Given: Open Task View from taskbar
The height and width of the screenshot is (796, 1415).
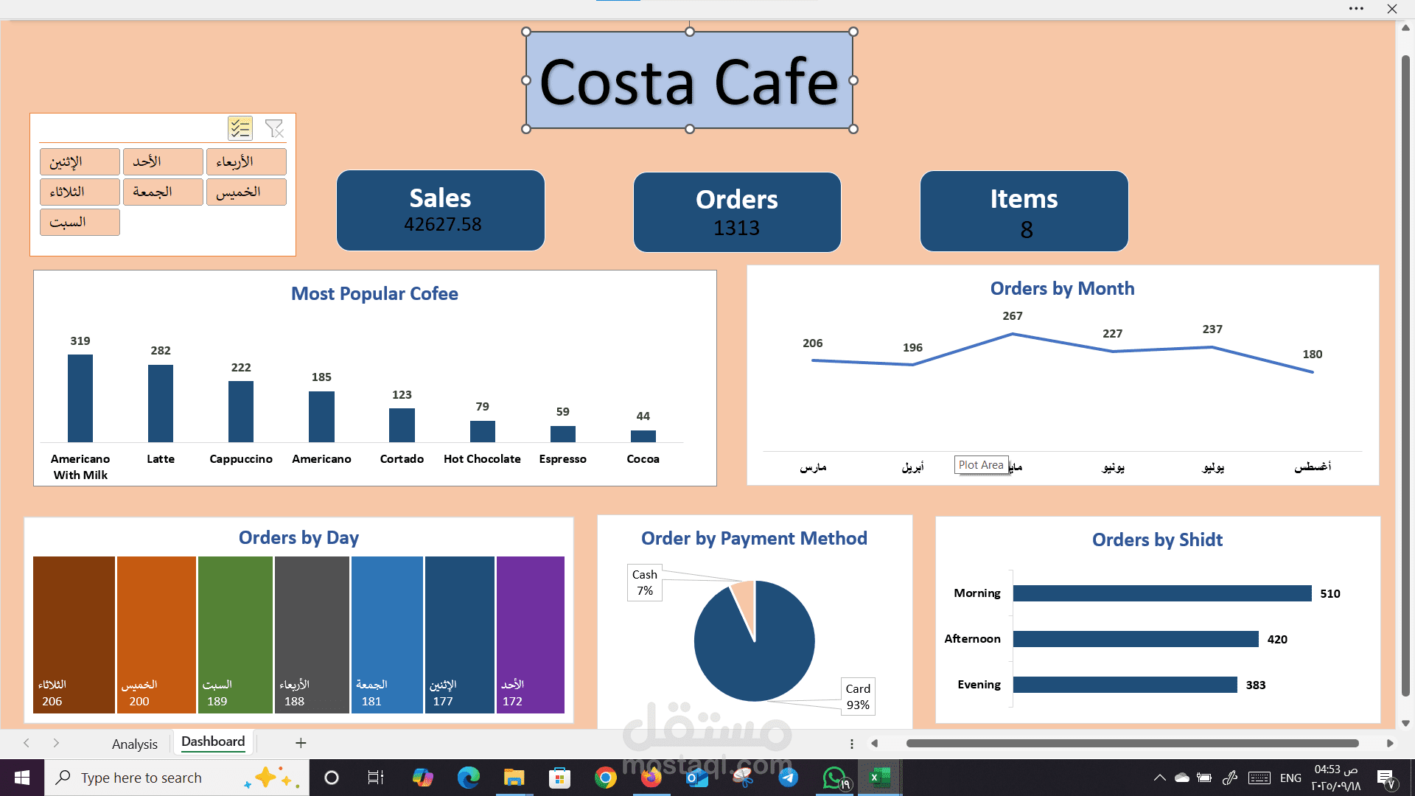Looking at the screenshot, I should pos(376,778).
